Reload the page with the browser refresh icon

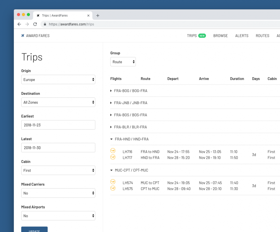(35, 24)
